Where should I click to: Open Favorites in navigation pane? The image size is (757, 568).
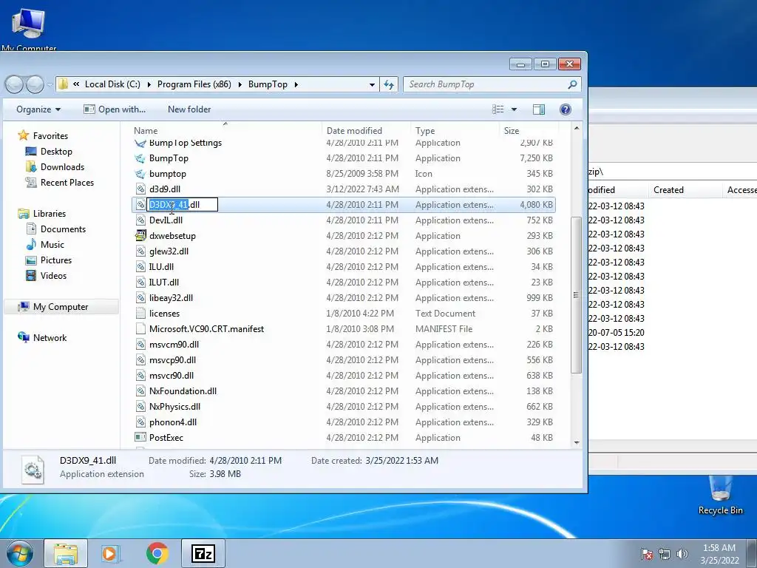coord(50,136)
